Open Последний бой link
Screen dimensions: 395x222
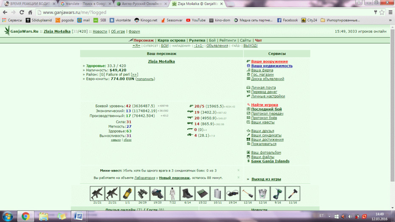[x=266, y=109]
